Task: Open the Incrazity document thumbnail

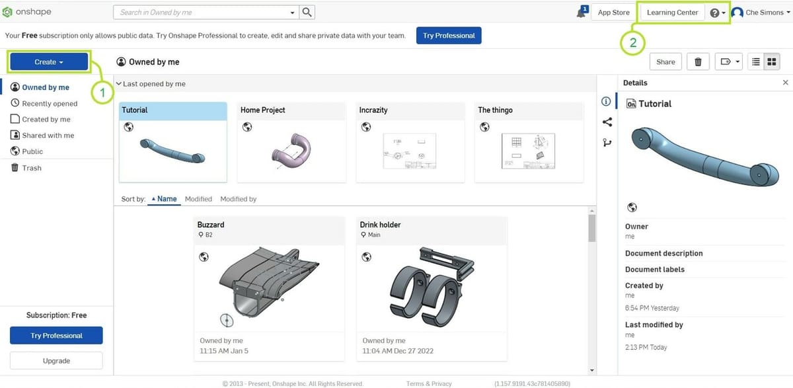Action: [410, 150]
